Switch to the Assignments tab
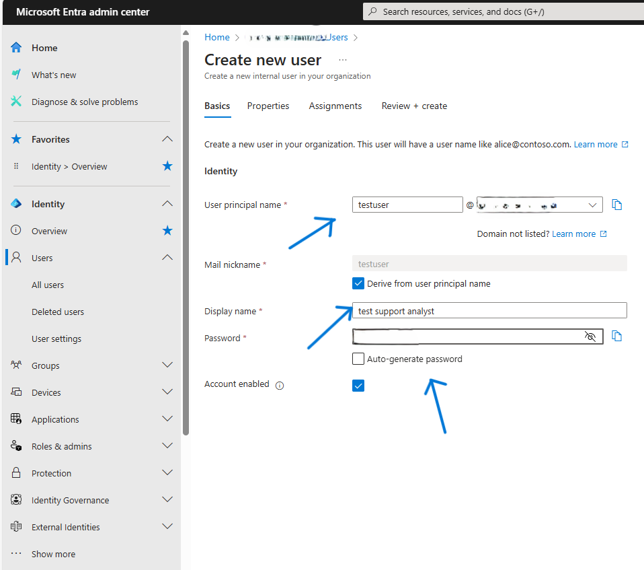 [335, 106]
